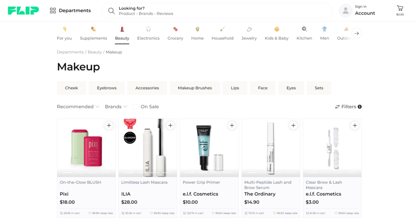Click the $3.00 price text
The image size is (418, 218).
tap(312, 202)
